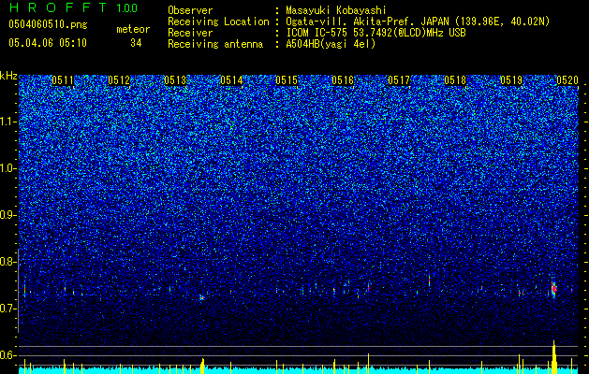
Task: Click the kHz axis unit label
Action: click(x=8, y=76)
